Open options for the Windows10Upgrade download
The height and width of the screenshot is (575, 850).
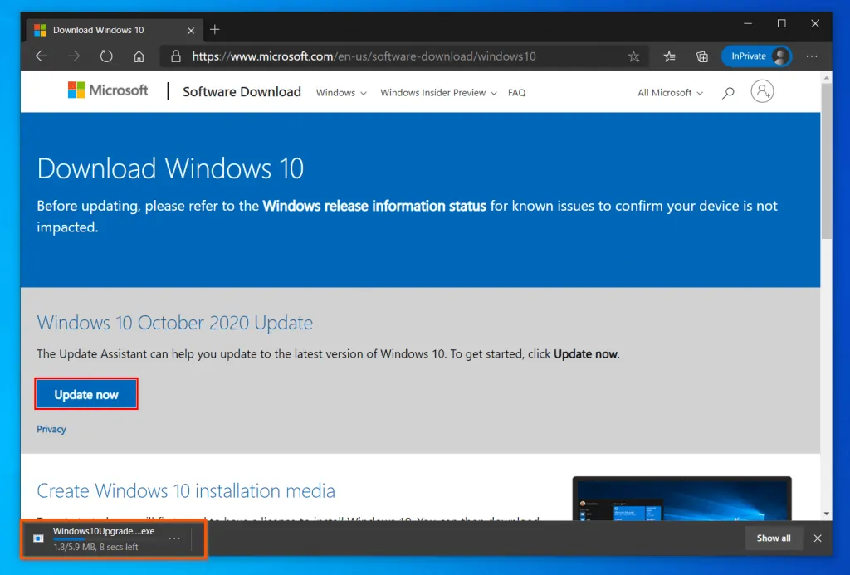coord(174,538)
